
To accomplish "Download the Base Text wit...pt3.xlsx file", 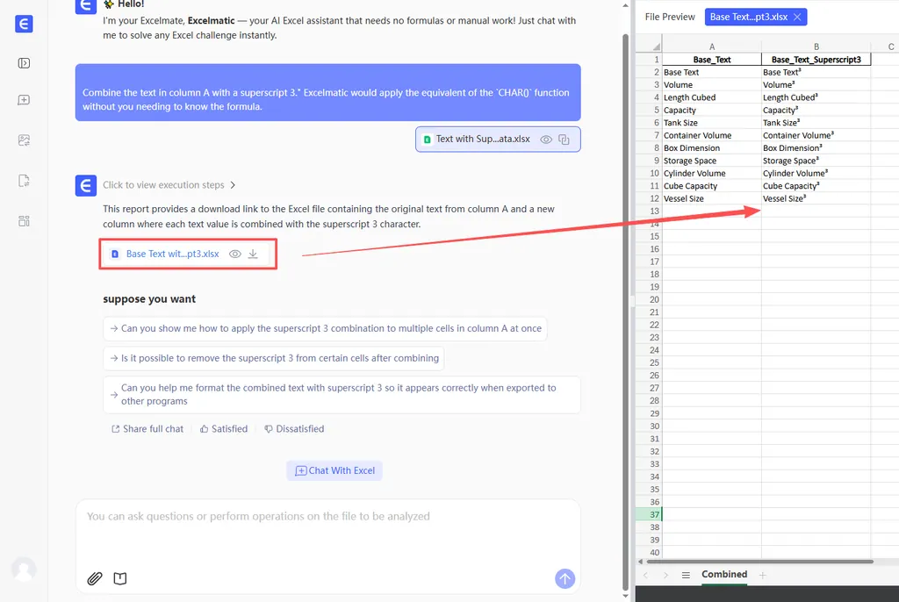I will pyautogui.click(x=253, y=254).
